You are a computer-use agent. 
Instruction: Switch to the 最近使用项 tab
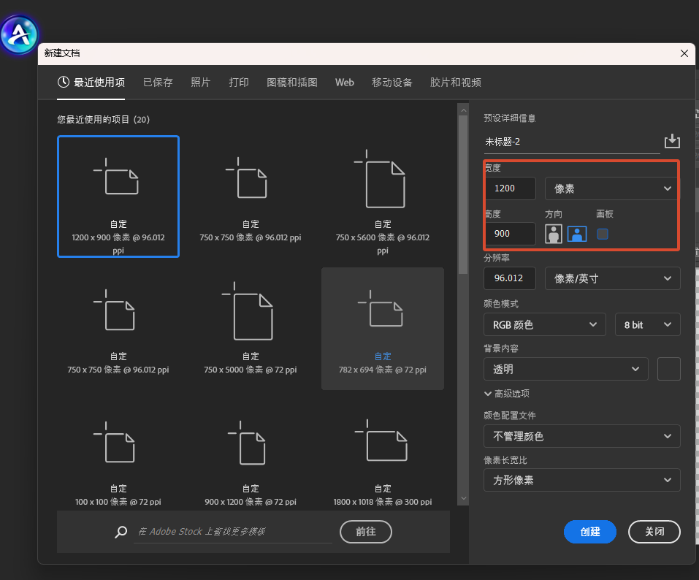click(91, 83)
